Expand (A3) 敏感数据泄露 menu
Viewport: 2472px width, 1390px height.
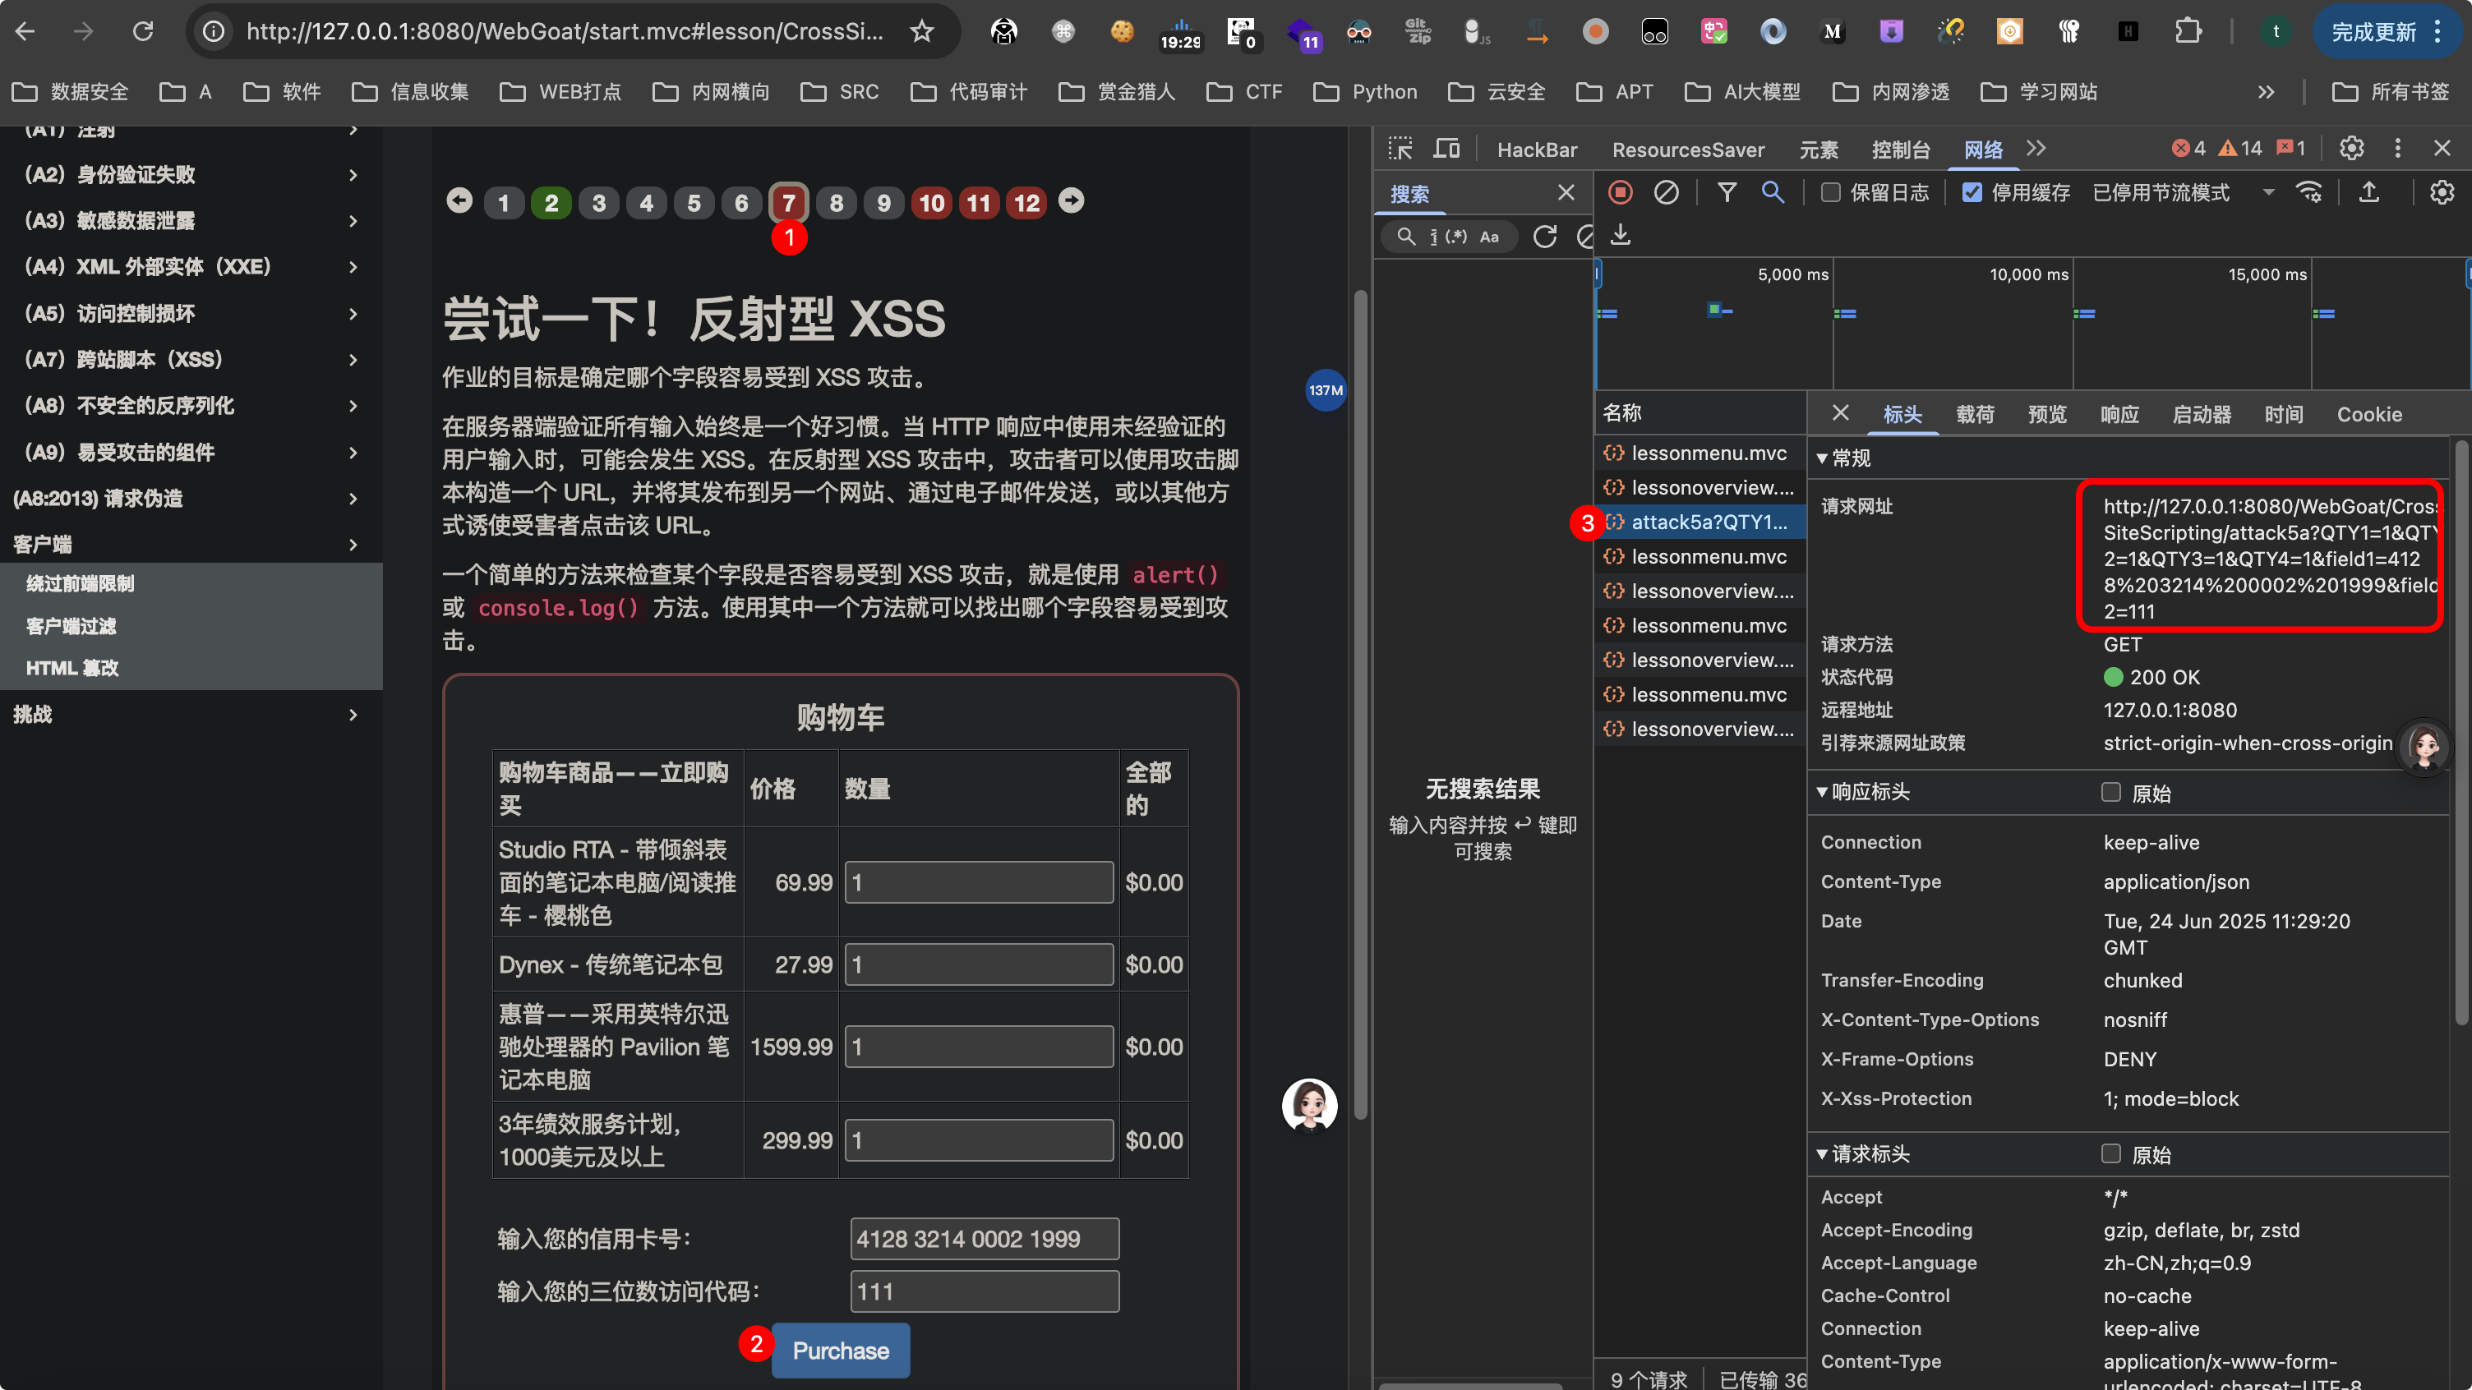(191, 221)
